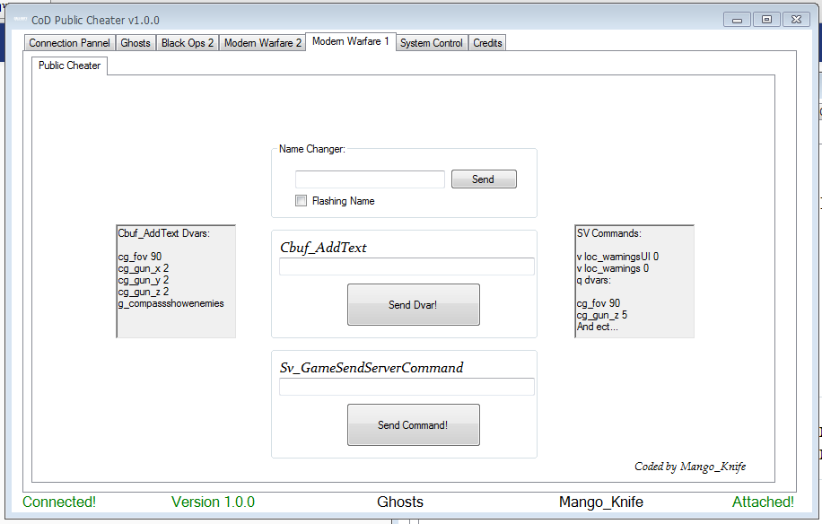Click 'cg_gun_z 2' in the Dvars list
The width and height of the screenshot is (822, 524).
click(x=143, y=292)
